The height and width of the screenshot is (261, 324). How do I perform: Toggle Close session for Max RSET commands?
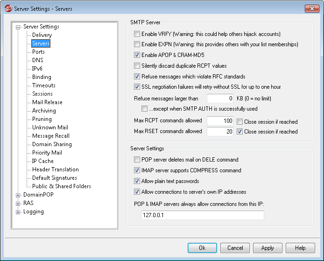239,131
